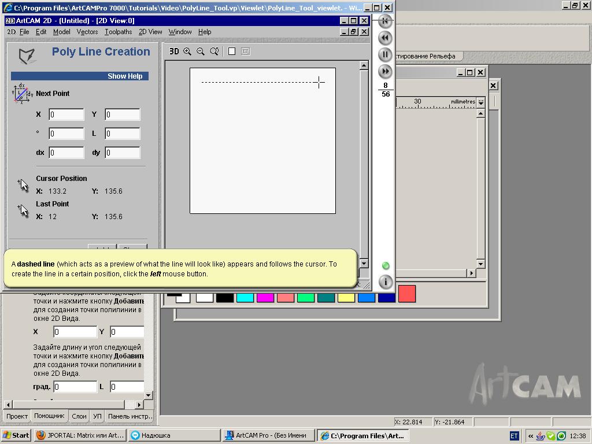592x444 pixels.
Task: Open the millimetres units dropdown arrow
Action: click(480, 102)
